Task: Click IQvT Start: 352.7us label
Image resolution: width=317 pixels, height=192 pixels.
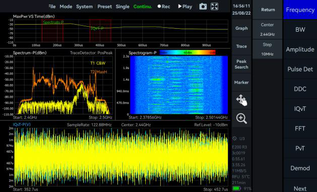Action: [25, 189]
